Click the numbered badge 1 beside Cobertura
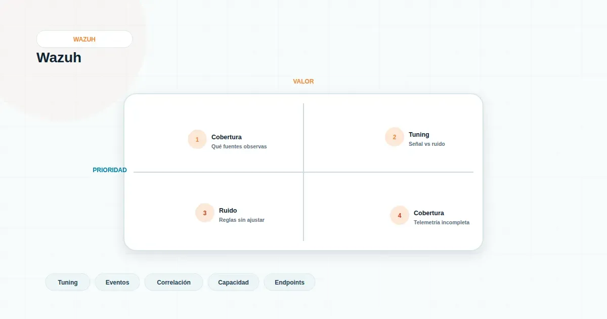The width and height of the screenshot is (607, 319). [197, 139]
